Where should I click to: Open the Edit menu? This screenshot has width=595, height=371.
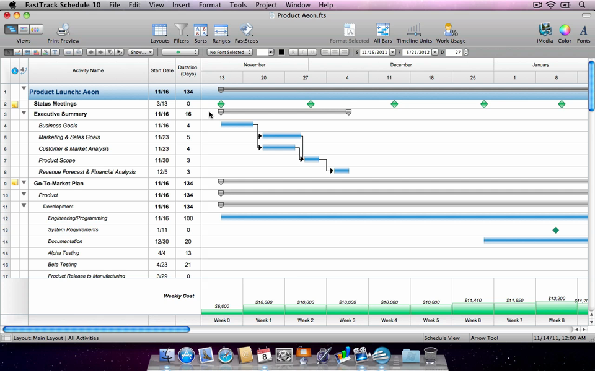click(x=134, y=5)
